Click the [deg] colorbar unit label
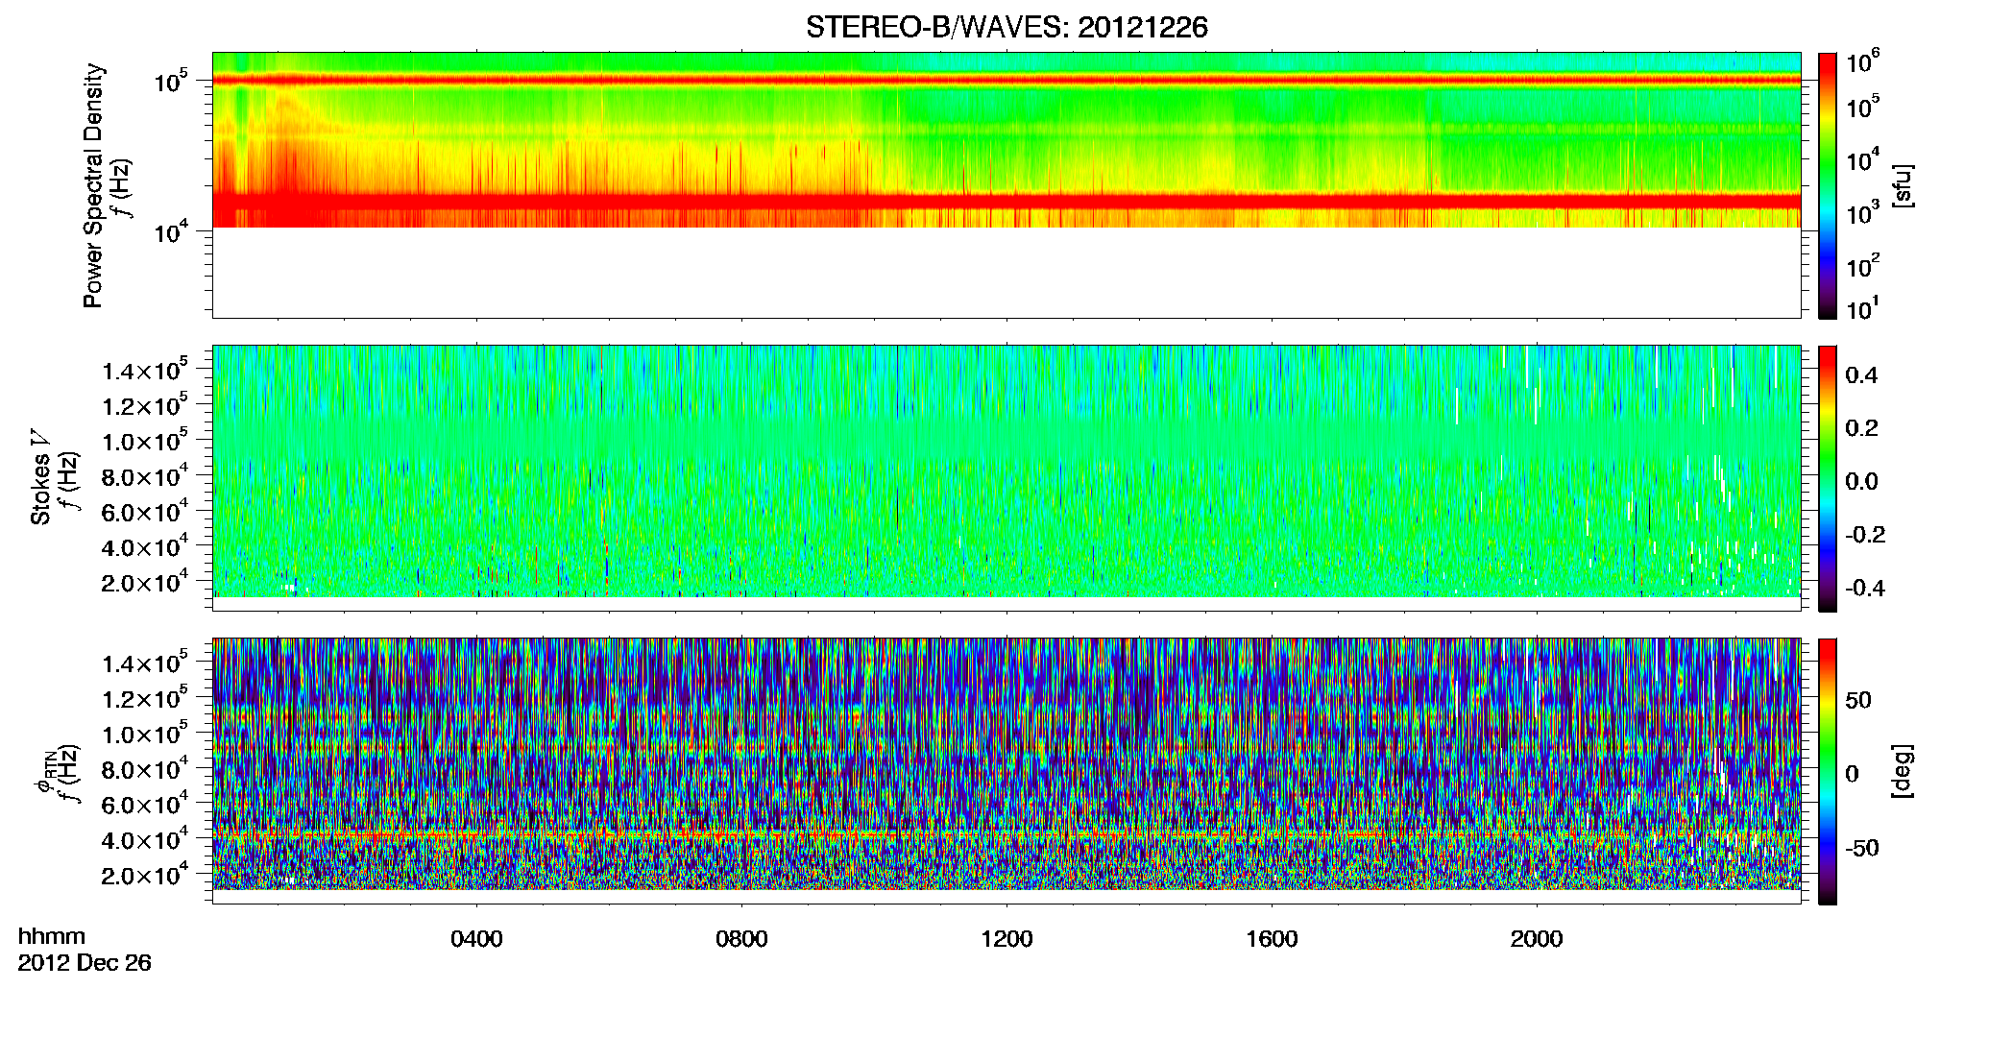2013x1037 pixels. coord(1902,771)
